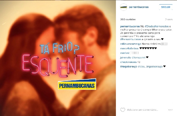Open marfast commenter profile
Image resolution: width=177 pixels, height=116 pixels.
(125, 53)
